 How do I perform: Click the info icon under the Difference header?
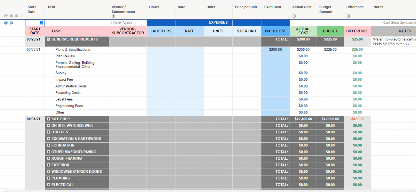coord(348,16)
